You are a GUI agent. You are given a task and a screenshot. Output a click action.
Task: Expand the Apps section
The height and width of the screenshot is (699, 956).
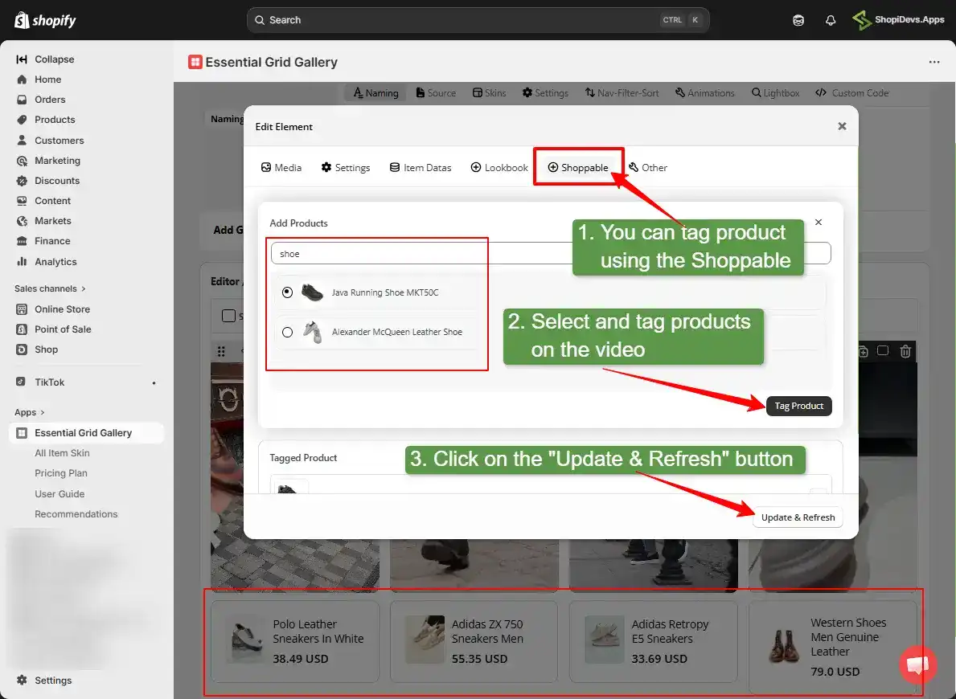29,412
